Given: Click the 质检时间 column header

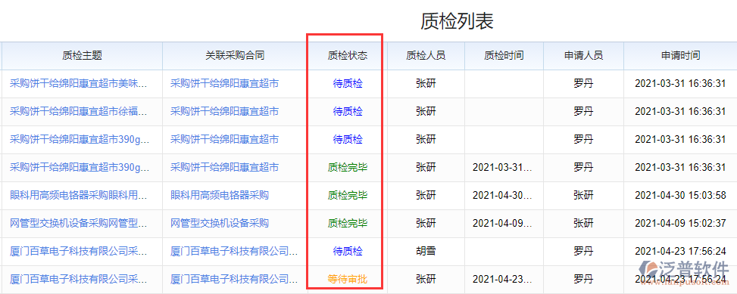Looking at the screenshot, I should tap(504, 55).
